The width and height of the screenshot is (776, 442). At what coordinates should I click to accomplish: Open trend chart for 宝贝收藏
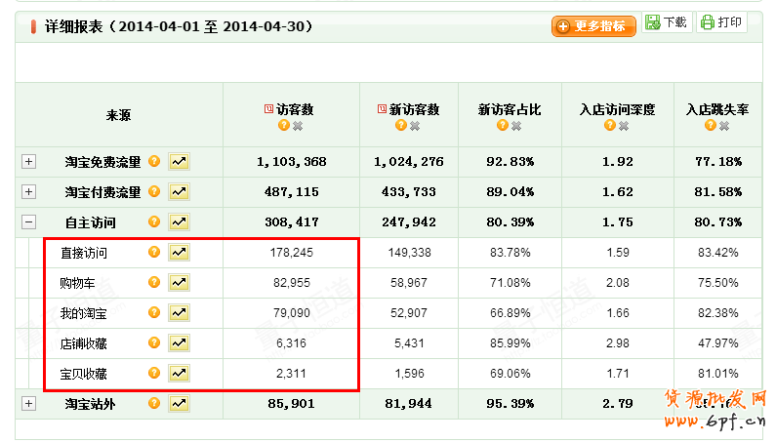click(x=179, y=373)
